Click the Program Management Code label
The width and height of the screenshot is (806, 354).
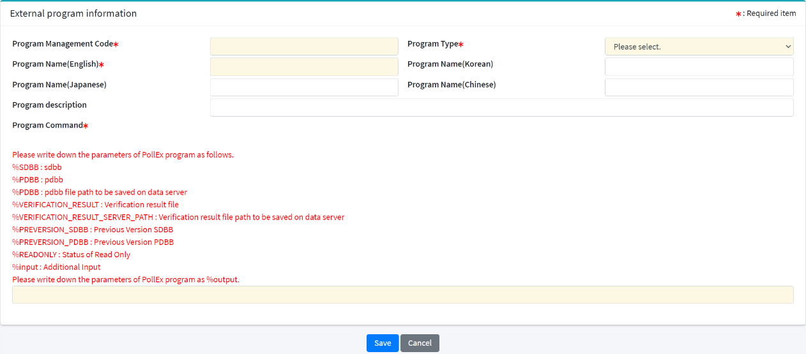(63, 44)
